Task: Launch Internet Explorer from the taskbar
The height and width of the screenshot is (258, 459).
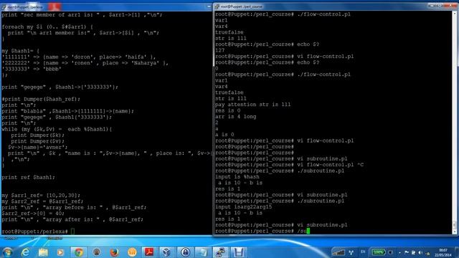Action: [26, 252]
